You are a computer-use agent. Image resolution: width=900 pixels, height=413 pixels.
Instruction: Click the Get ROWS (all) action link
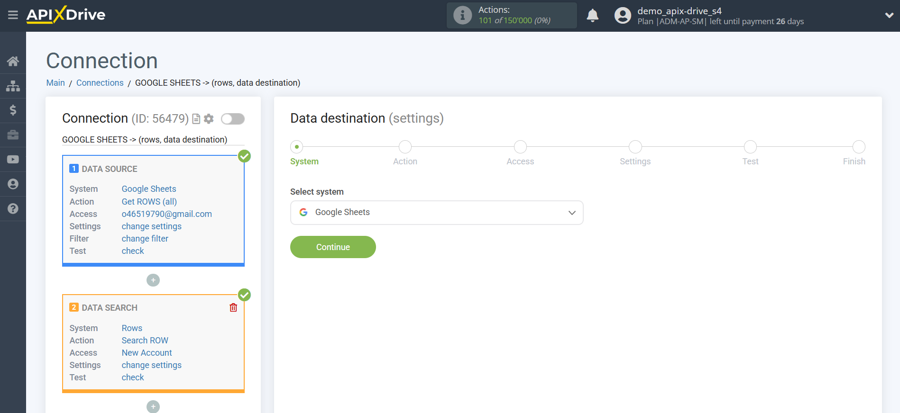[149, 202]
